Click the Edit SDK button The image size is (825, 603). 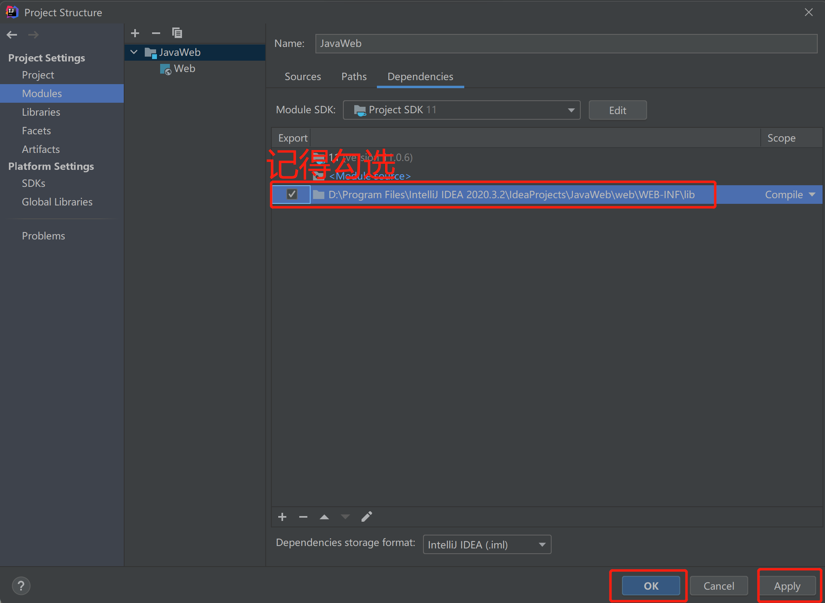[617, 110]
